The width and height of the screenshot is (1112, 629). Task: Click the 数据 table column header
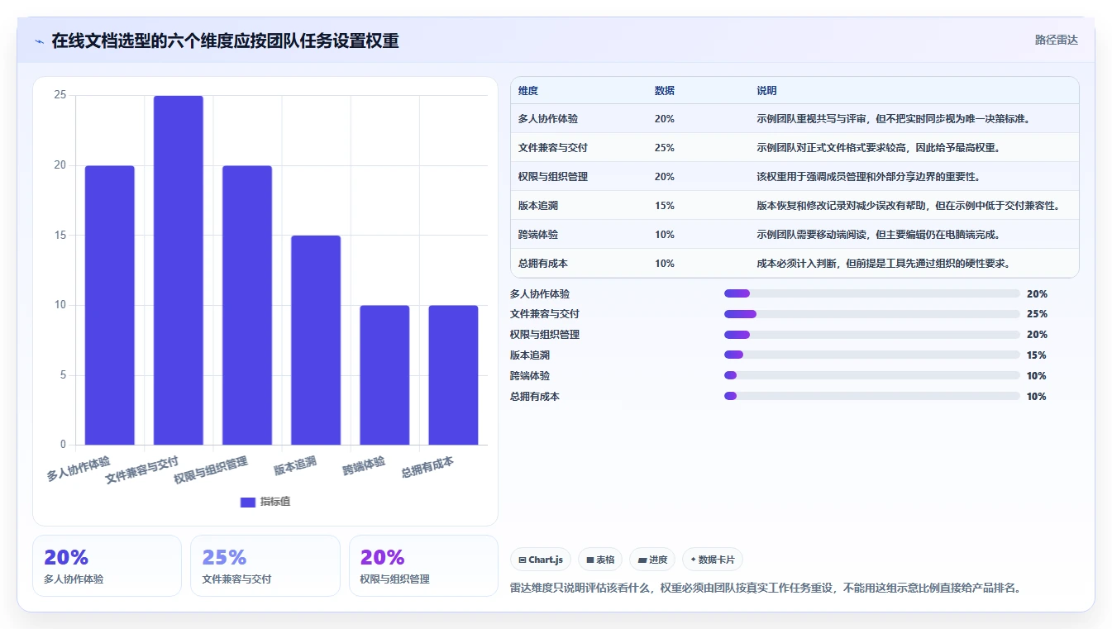point(664,91)
